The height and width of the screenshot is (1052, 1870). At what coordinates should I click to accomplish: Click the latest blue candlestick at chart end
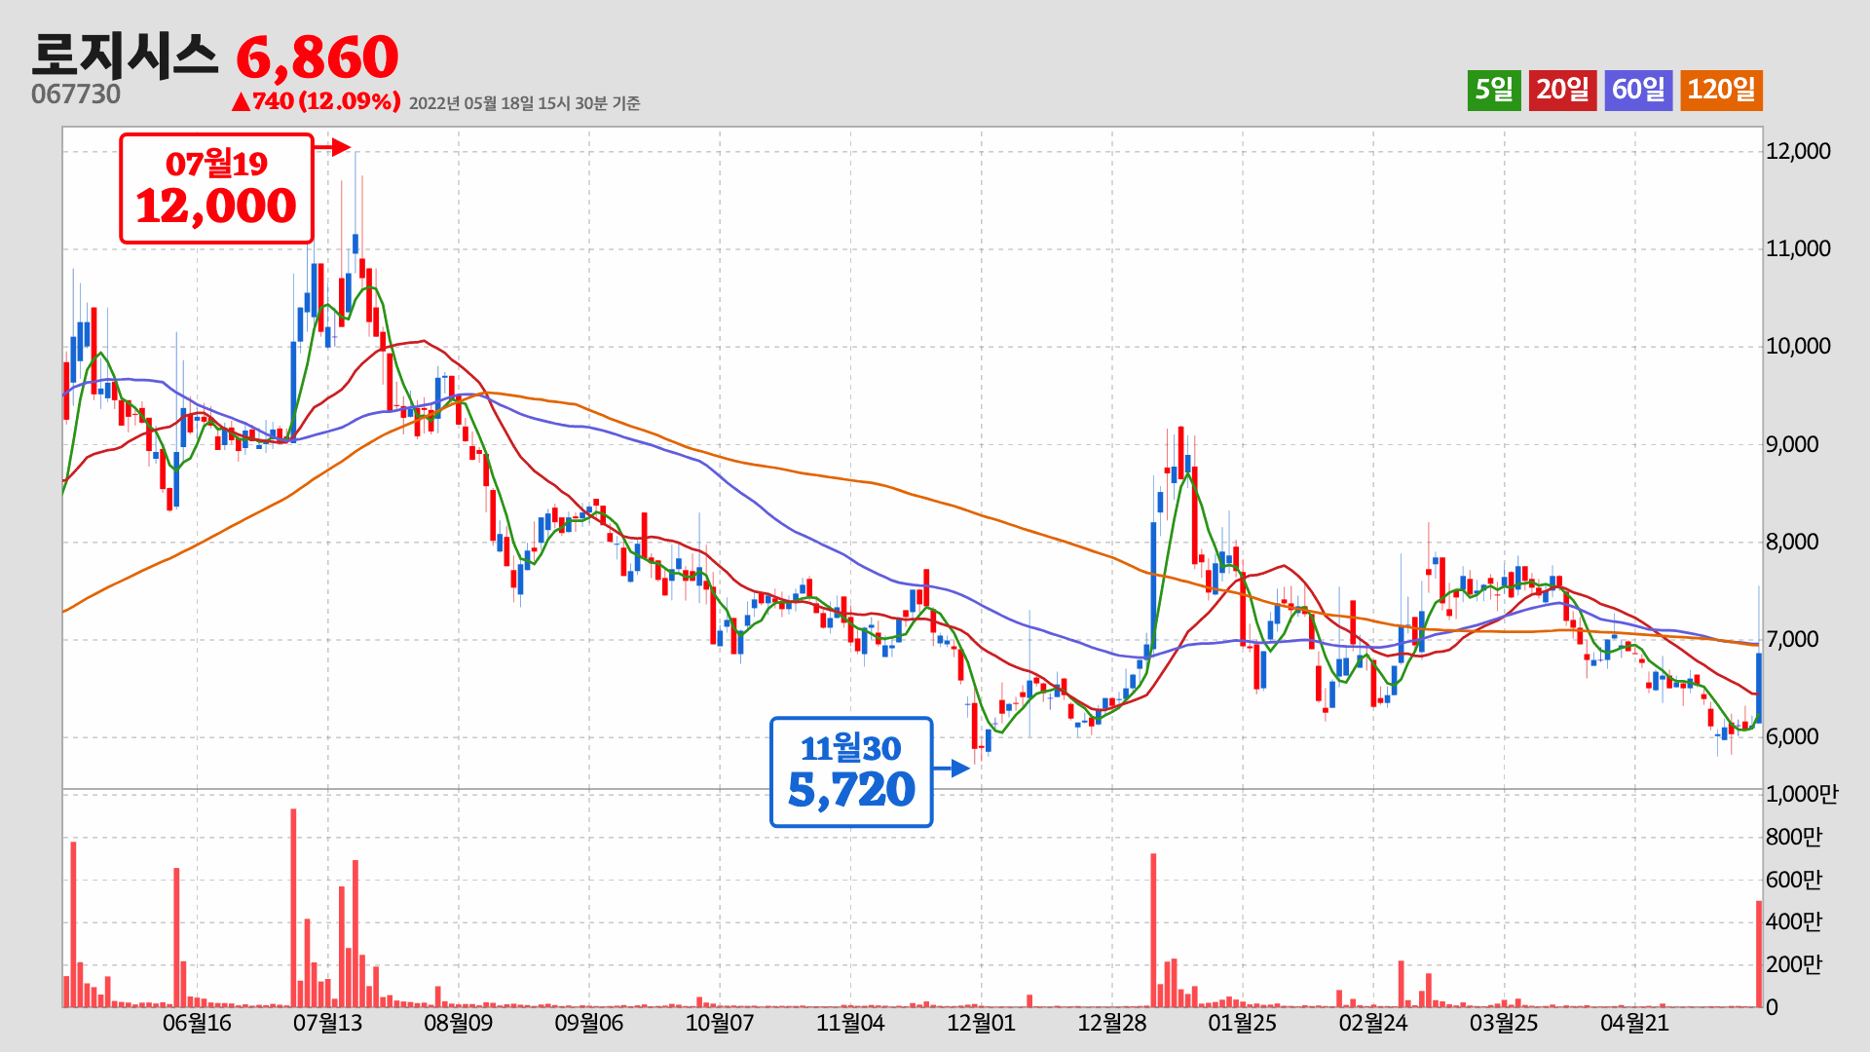[x=1759, y=688]
